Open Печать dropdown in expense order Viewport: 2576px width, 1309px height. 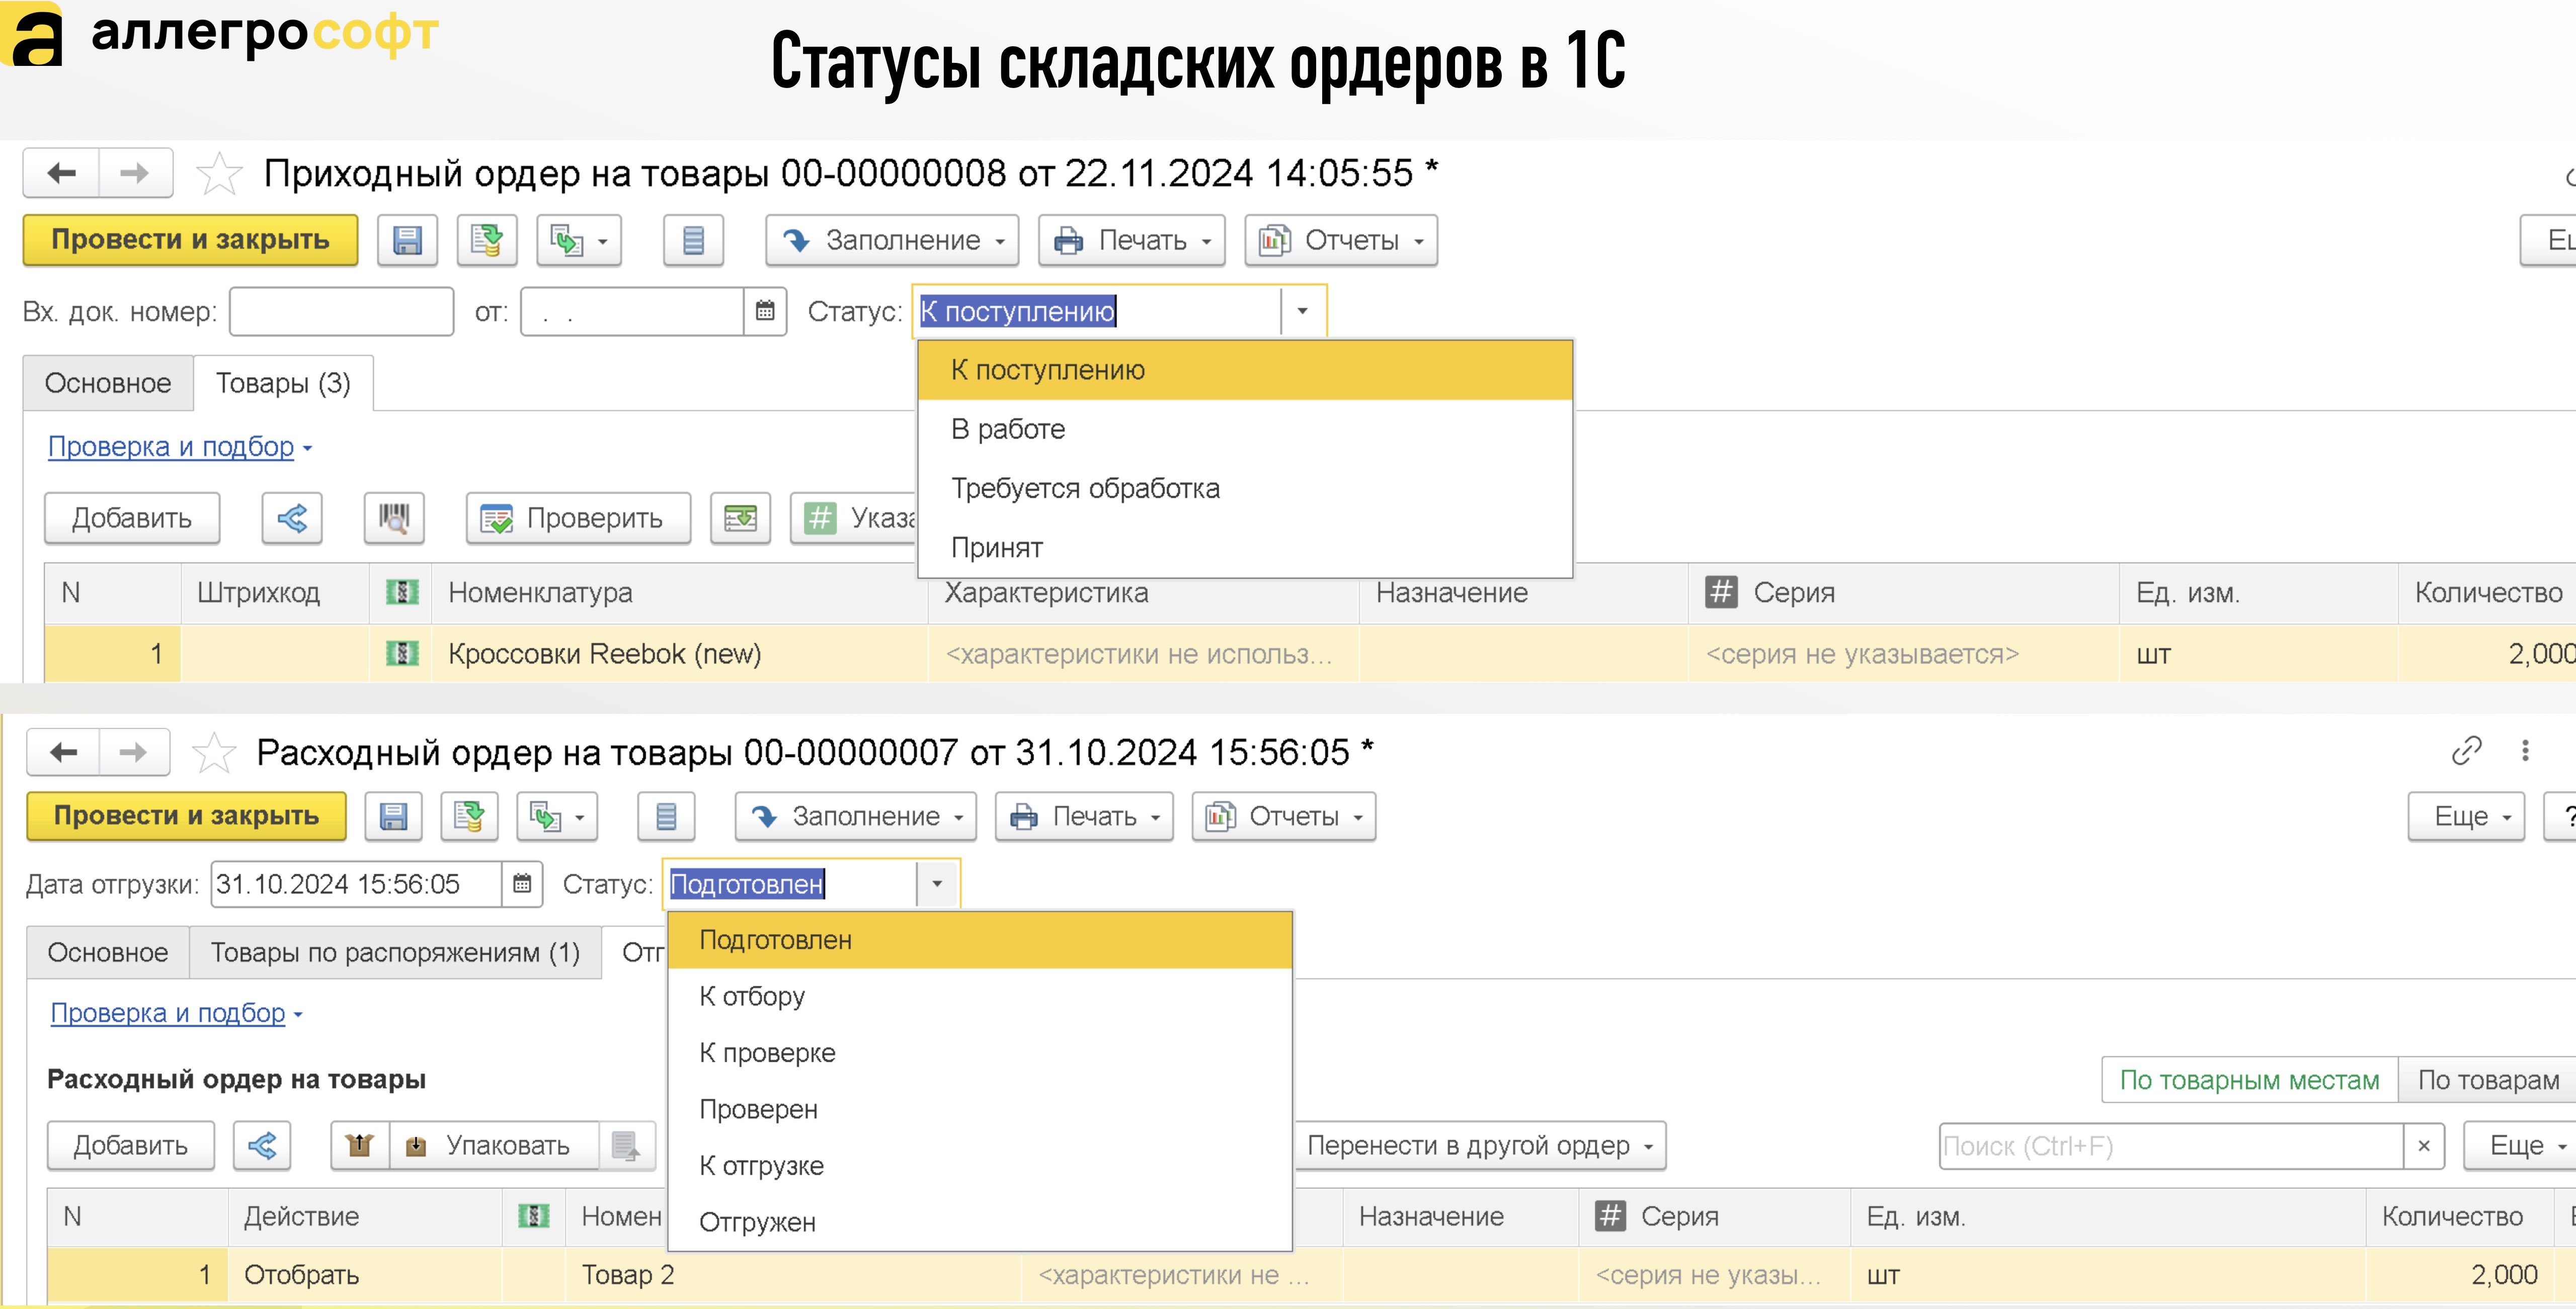(x=1084, y=816)
